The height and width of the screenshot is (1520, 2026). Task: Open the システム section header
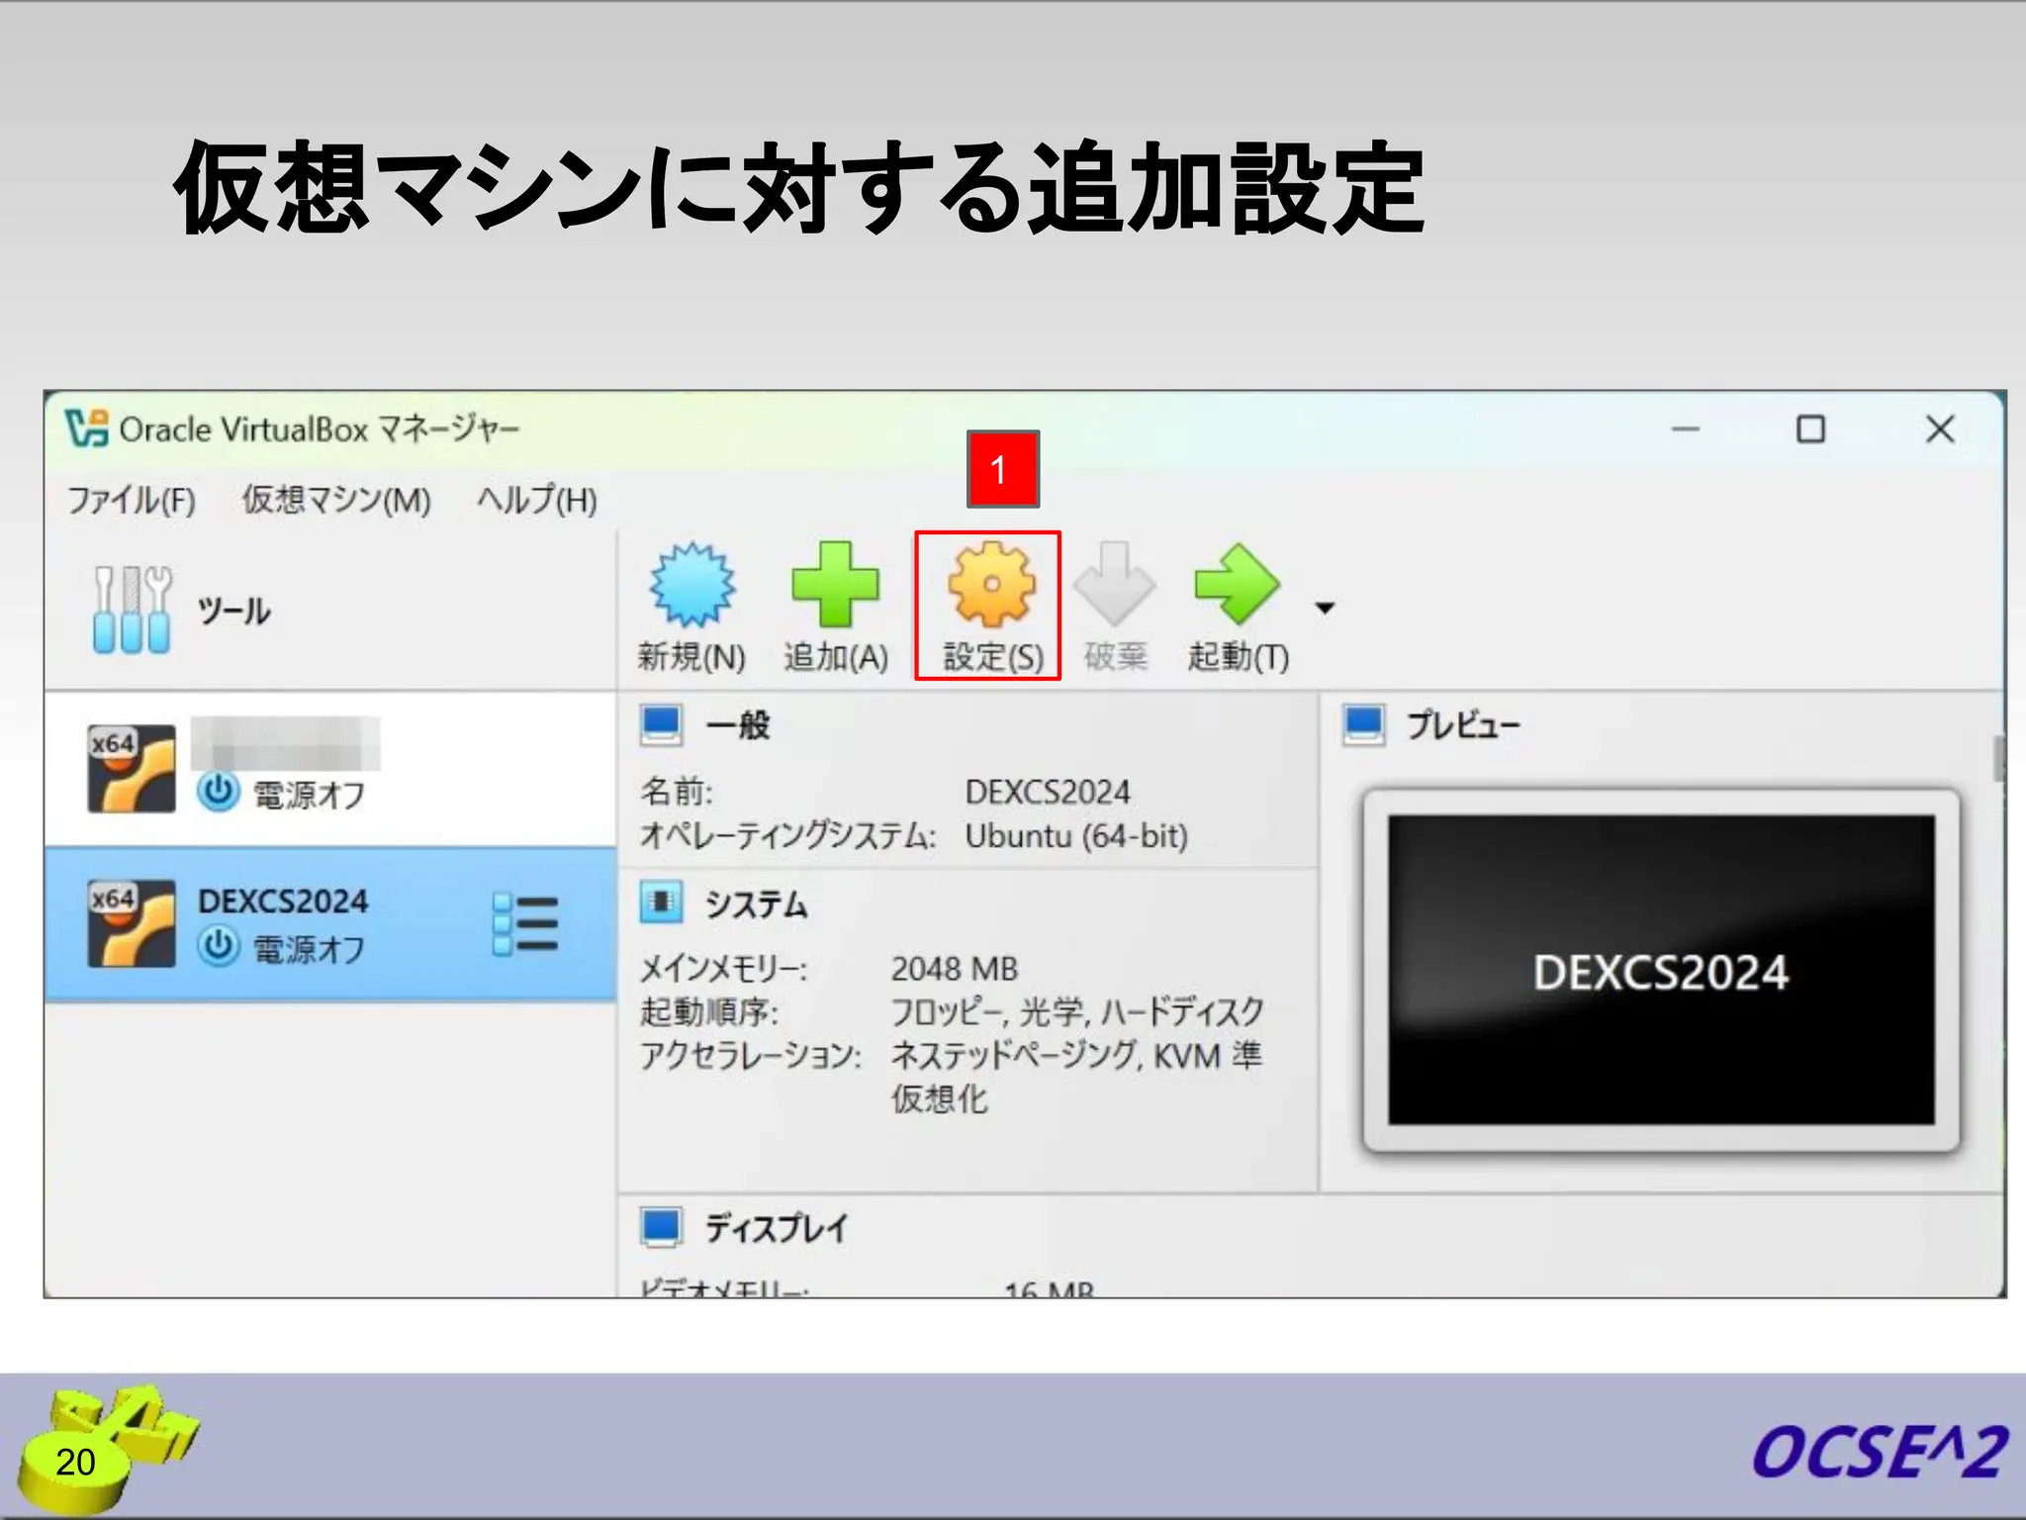click(x=756, y=904)
